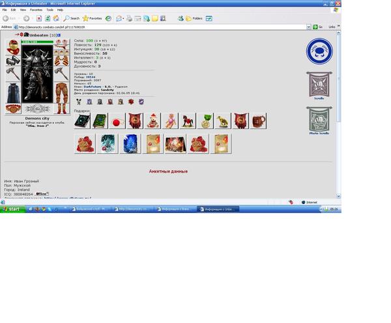Click the striped gloves equipment slot
391x323 pixels.
(x=62, y=61)
